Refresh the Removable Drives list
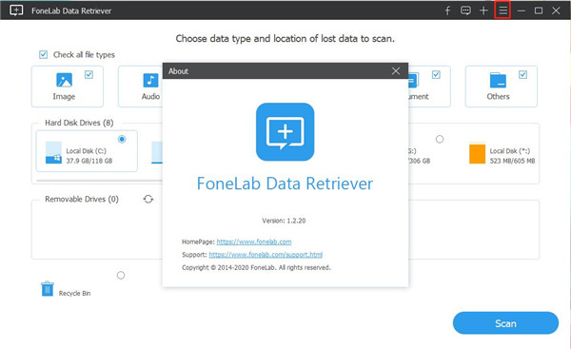The height and width of the screenshot is (349, 571). click(148, 199)
